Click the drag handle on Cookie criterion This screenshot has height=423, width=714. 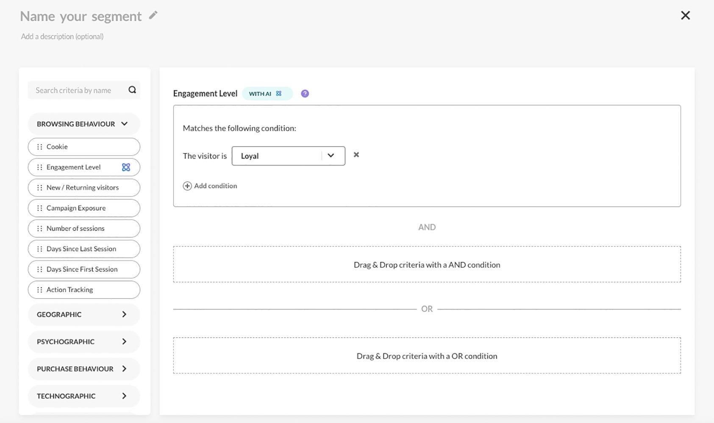tap(39, 147)
